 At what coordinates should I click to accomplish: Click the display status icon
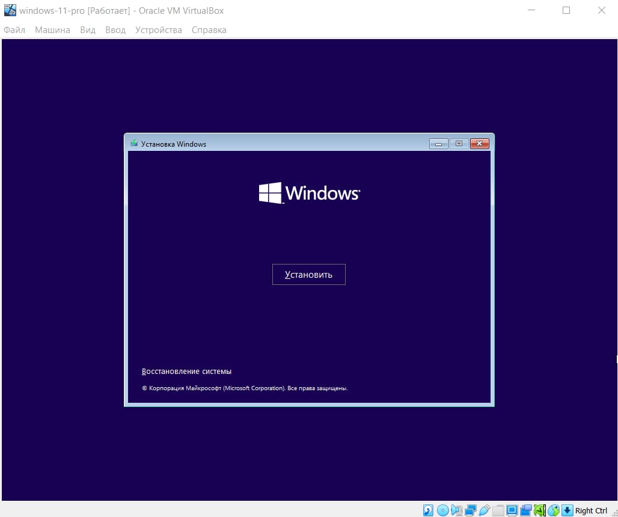tap(512, 510)
